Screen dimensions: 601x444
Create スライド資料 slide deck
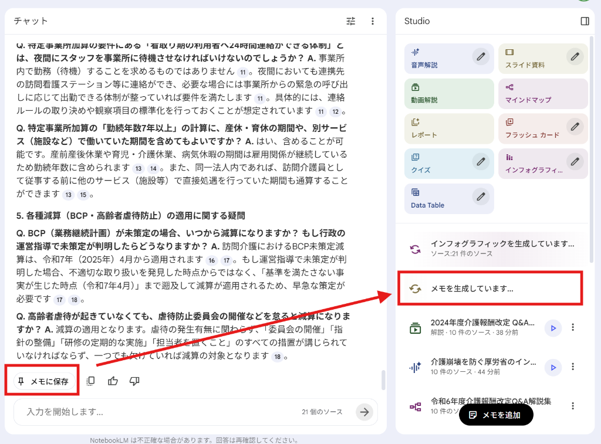click(543, 59)
